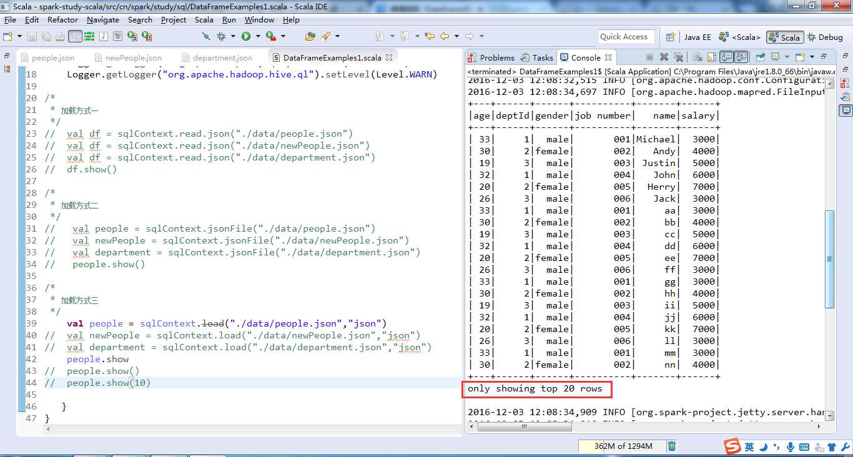Open the Debug button dropdown arrow

tap(233, 36)
